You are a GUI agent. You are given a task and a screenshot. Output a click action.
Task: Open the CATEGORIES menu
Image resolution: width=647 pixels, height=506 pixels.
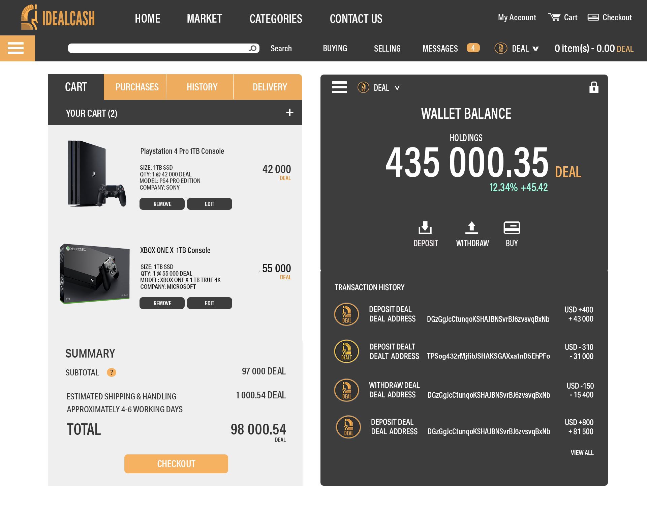276,19
